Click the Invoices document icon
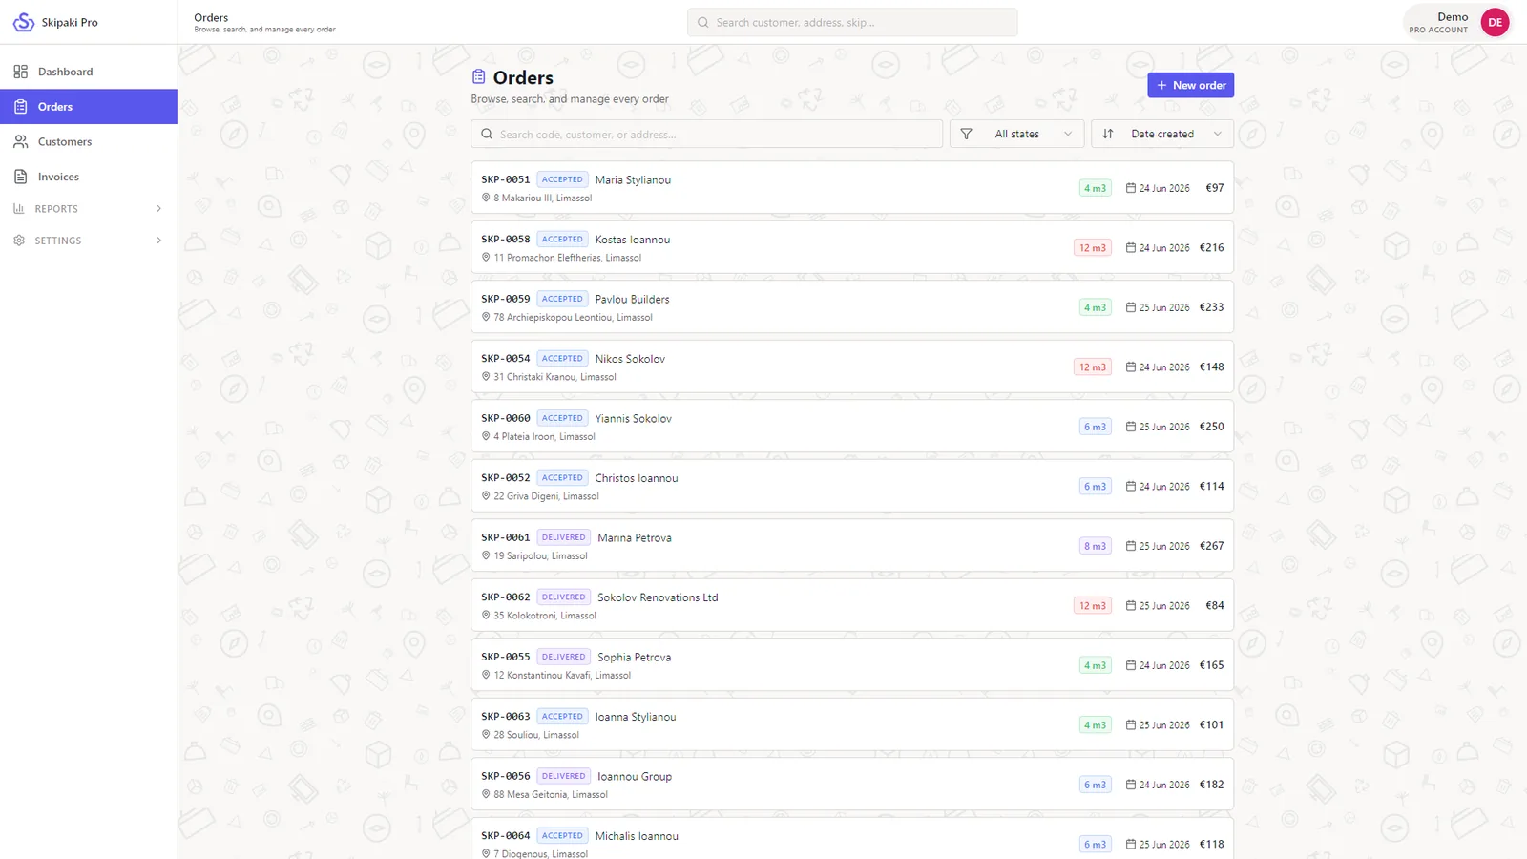Viewport: 1527px width, 859px height. point(20,177)
